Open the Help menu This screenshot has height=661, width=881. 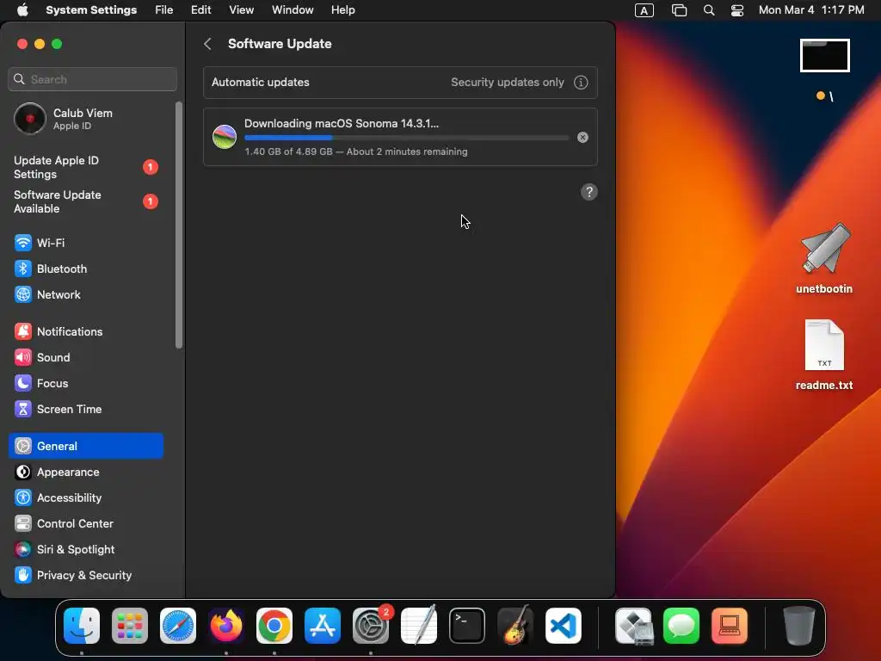coord(342,10)
